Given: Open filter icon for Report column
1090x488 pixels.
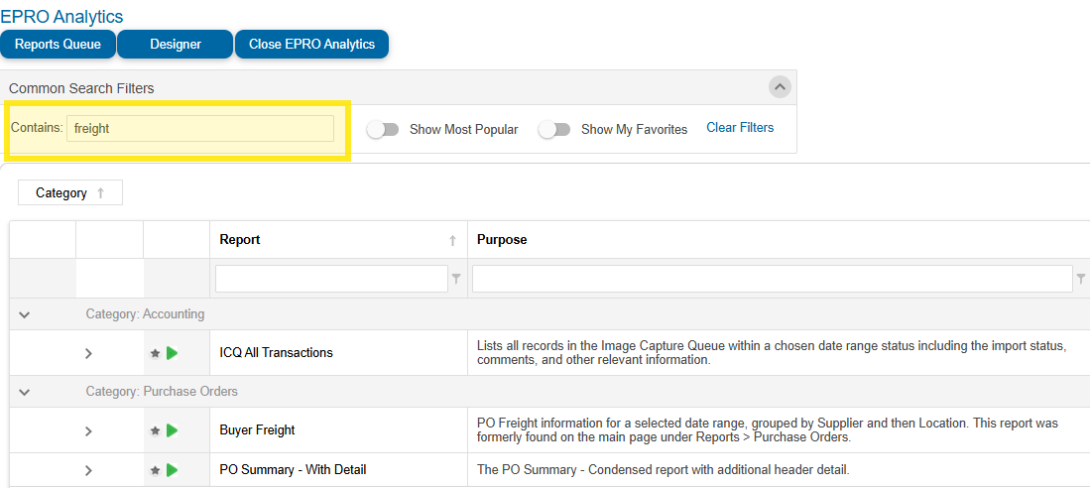Looking at the screenshot, I should 456,280.
